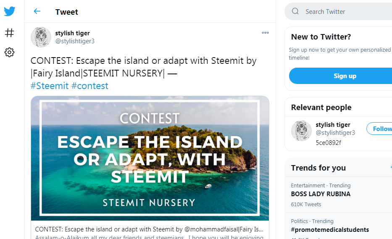Click the Search Twitter field
Screen dimensions: 392x239
click(x=345, y=12)
